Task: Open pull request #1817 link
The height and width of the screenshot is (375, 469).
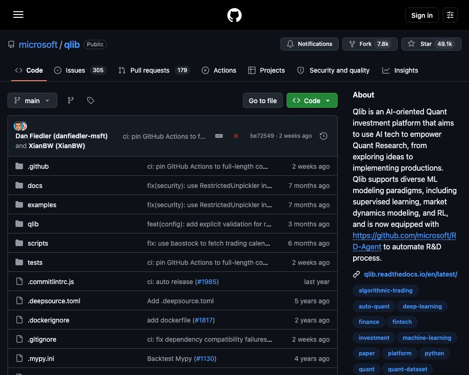Action: click(x=204, y=320)
